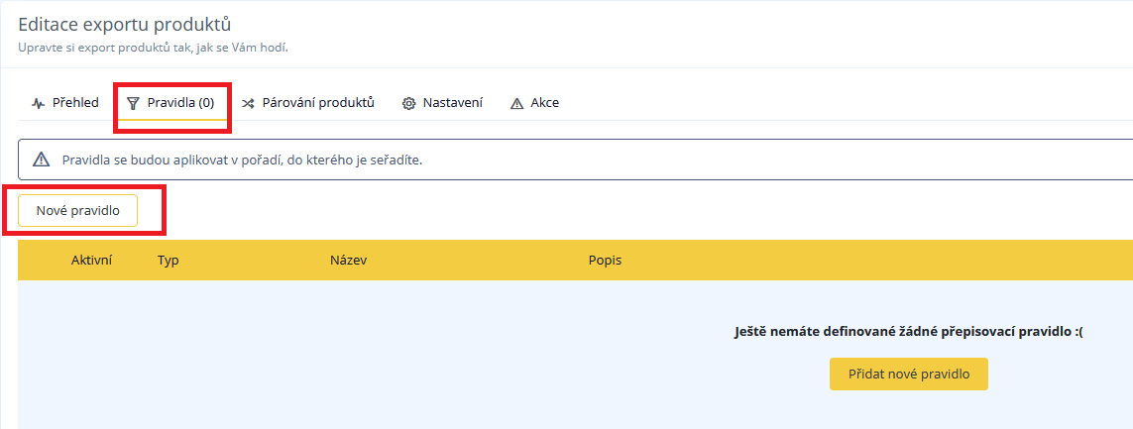Screen dimensions: 1133x429
Task: Click the gear icon beside Nastavení
Action: point(408,103)
